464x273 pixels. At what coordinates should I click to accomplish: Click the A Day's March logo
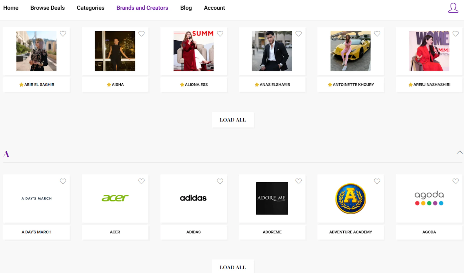point(37,198)
